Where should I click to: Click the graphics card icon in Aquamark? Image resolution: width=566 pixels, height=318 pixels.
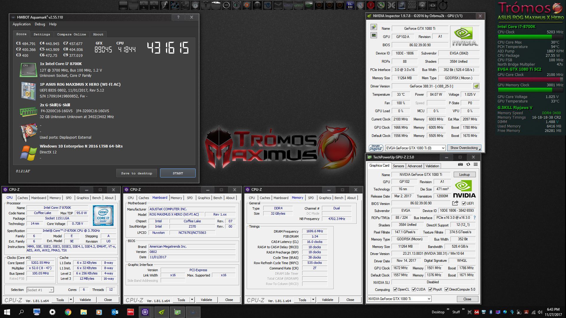point(28,132)
